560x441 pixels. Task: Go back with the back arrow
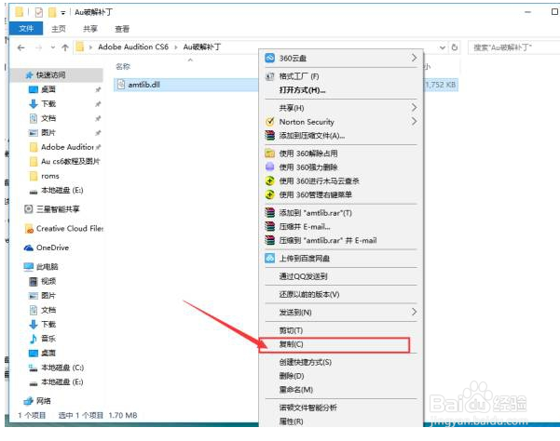coord(21,47)
